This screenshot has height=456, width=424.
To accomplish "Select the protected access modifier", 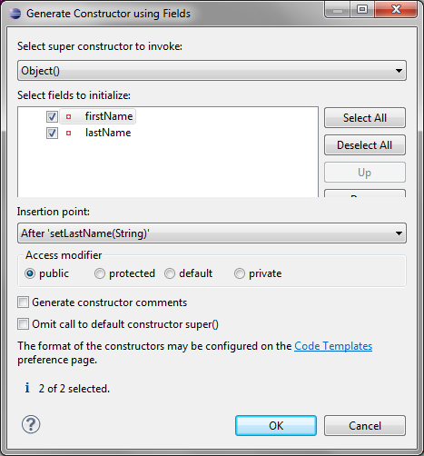I will click(x=100, y=273).
